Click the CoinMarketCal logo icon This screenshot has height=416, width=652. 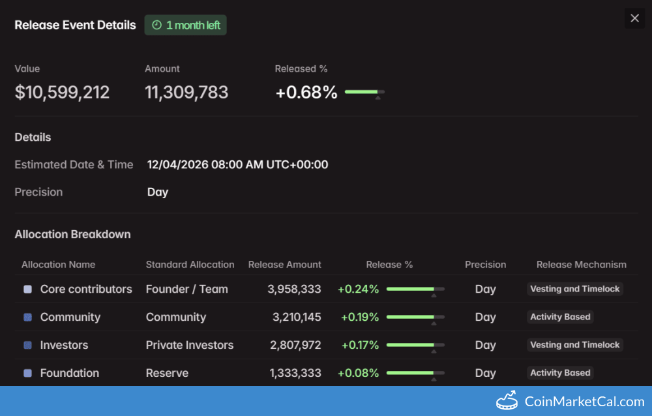(507, 400)
